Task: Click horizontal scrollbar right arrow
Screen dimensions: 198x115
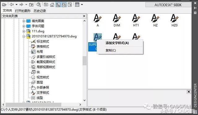Action: click(x=80, y=105)
